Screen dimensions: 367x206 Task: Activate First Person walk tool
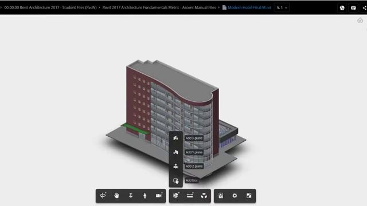[145, 196]
